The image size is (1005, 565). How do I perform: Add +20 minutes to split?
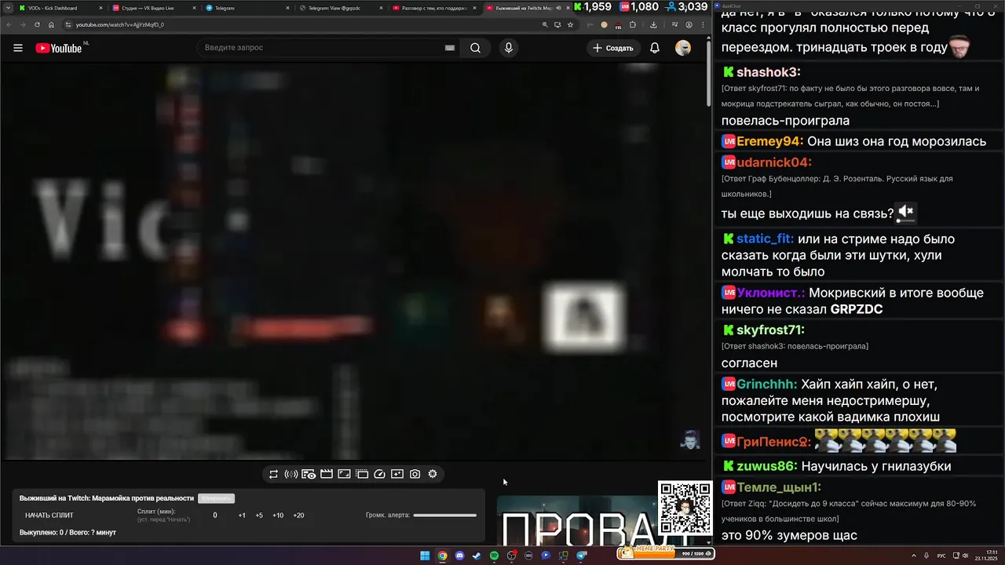[298, 516]
